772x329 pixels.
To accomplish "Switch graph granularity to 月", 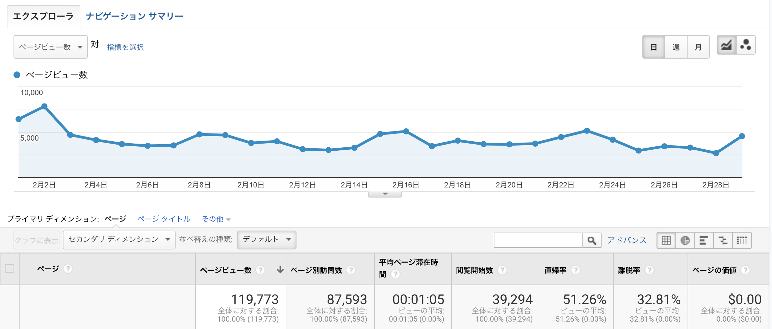I will (x=698, y=47).
